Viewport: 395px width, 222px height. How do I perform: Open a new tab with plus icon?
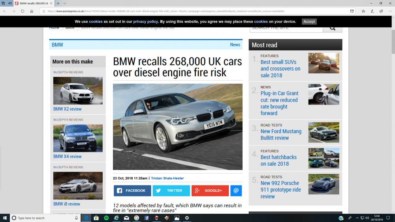(58, 3)
